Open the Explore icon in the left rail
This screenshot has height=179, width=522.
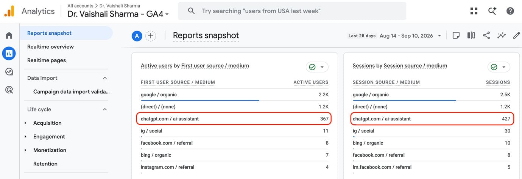pos(9,72)
